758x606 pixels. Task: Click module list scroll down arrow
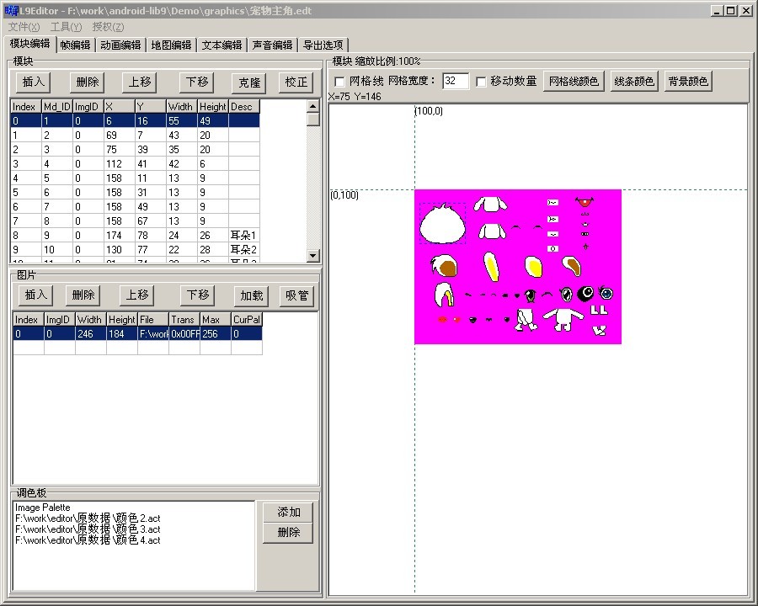(x=313, y=256)
